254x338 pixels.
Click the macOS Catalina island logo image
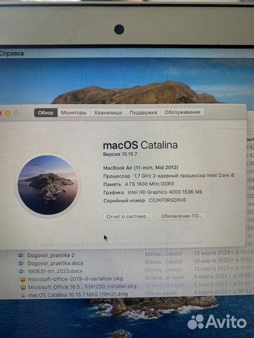pos(48,185)
